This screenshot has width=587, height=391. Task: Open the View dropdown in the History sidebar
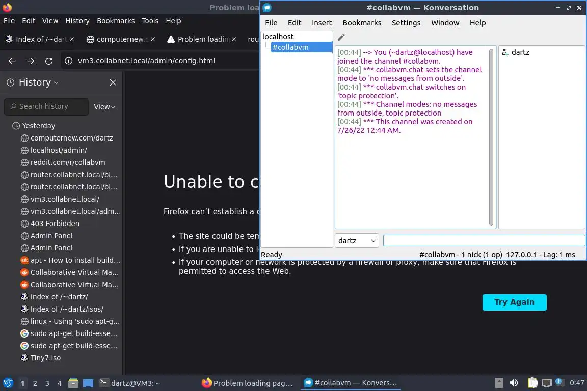(x=104, y=107)
